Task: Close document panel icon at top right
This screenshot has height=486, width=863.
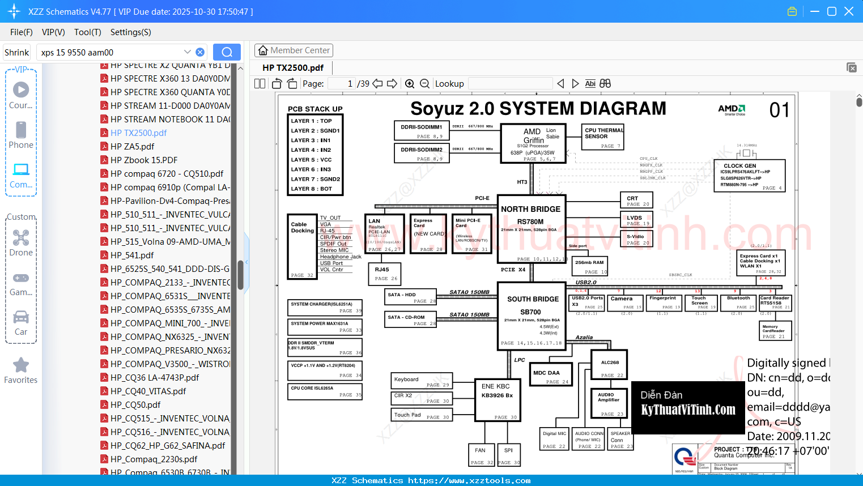Action: click(852, 67)
